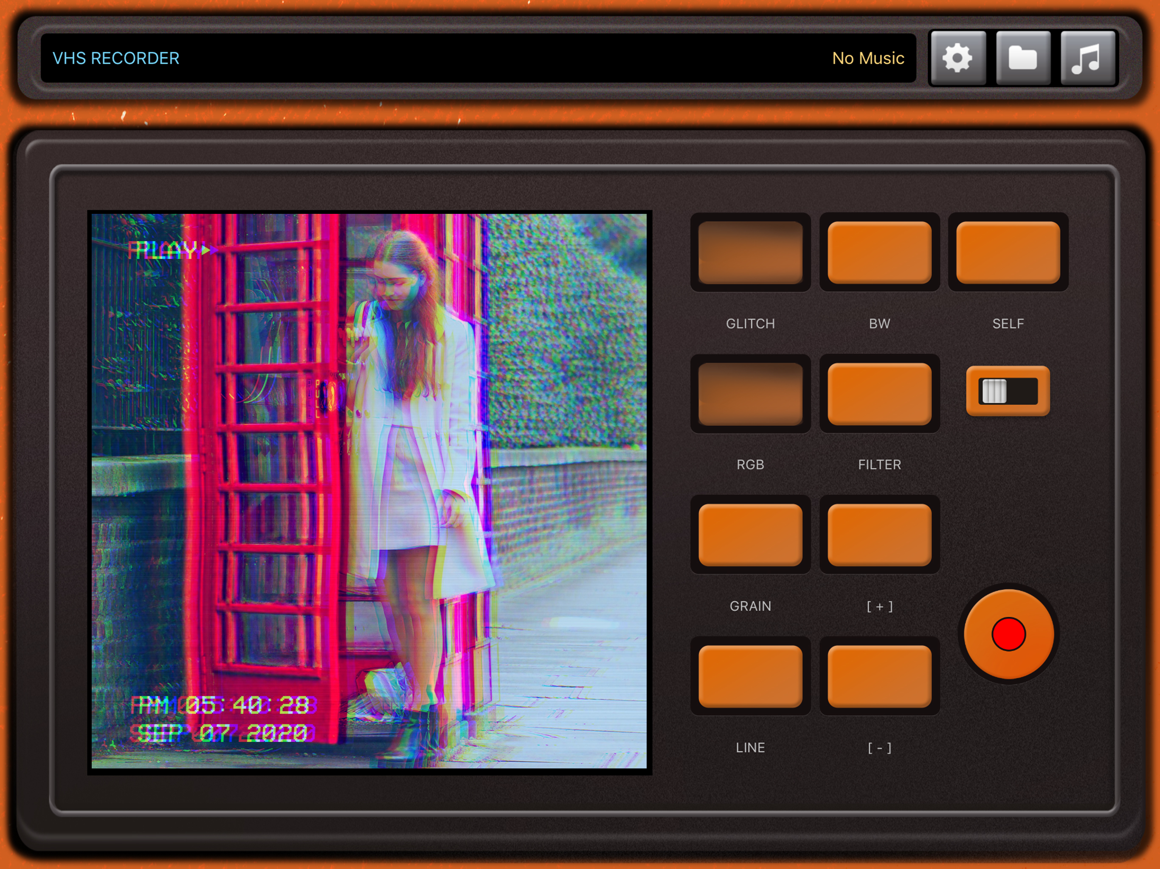Toggle the GLITCH effect button
The height and width of the screenshot is (869, 1160).
coord(750,252)
